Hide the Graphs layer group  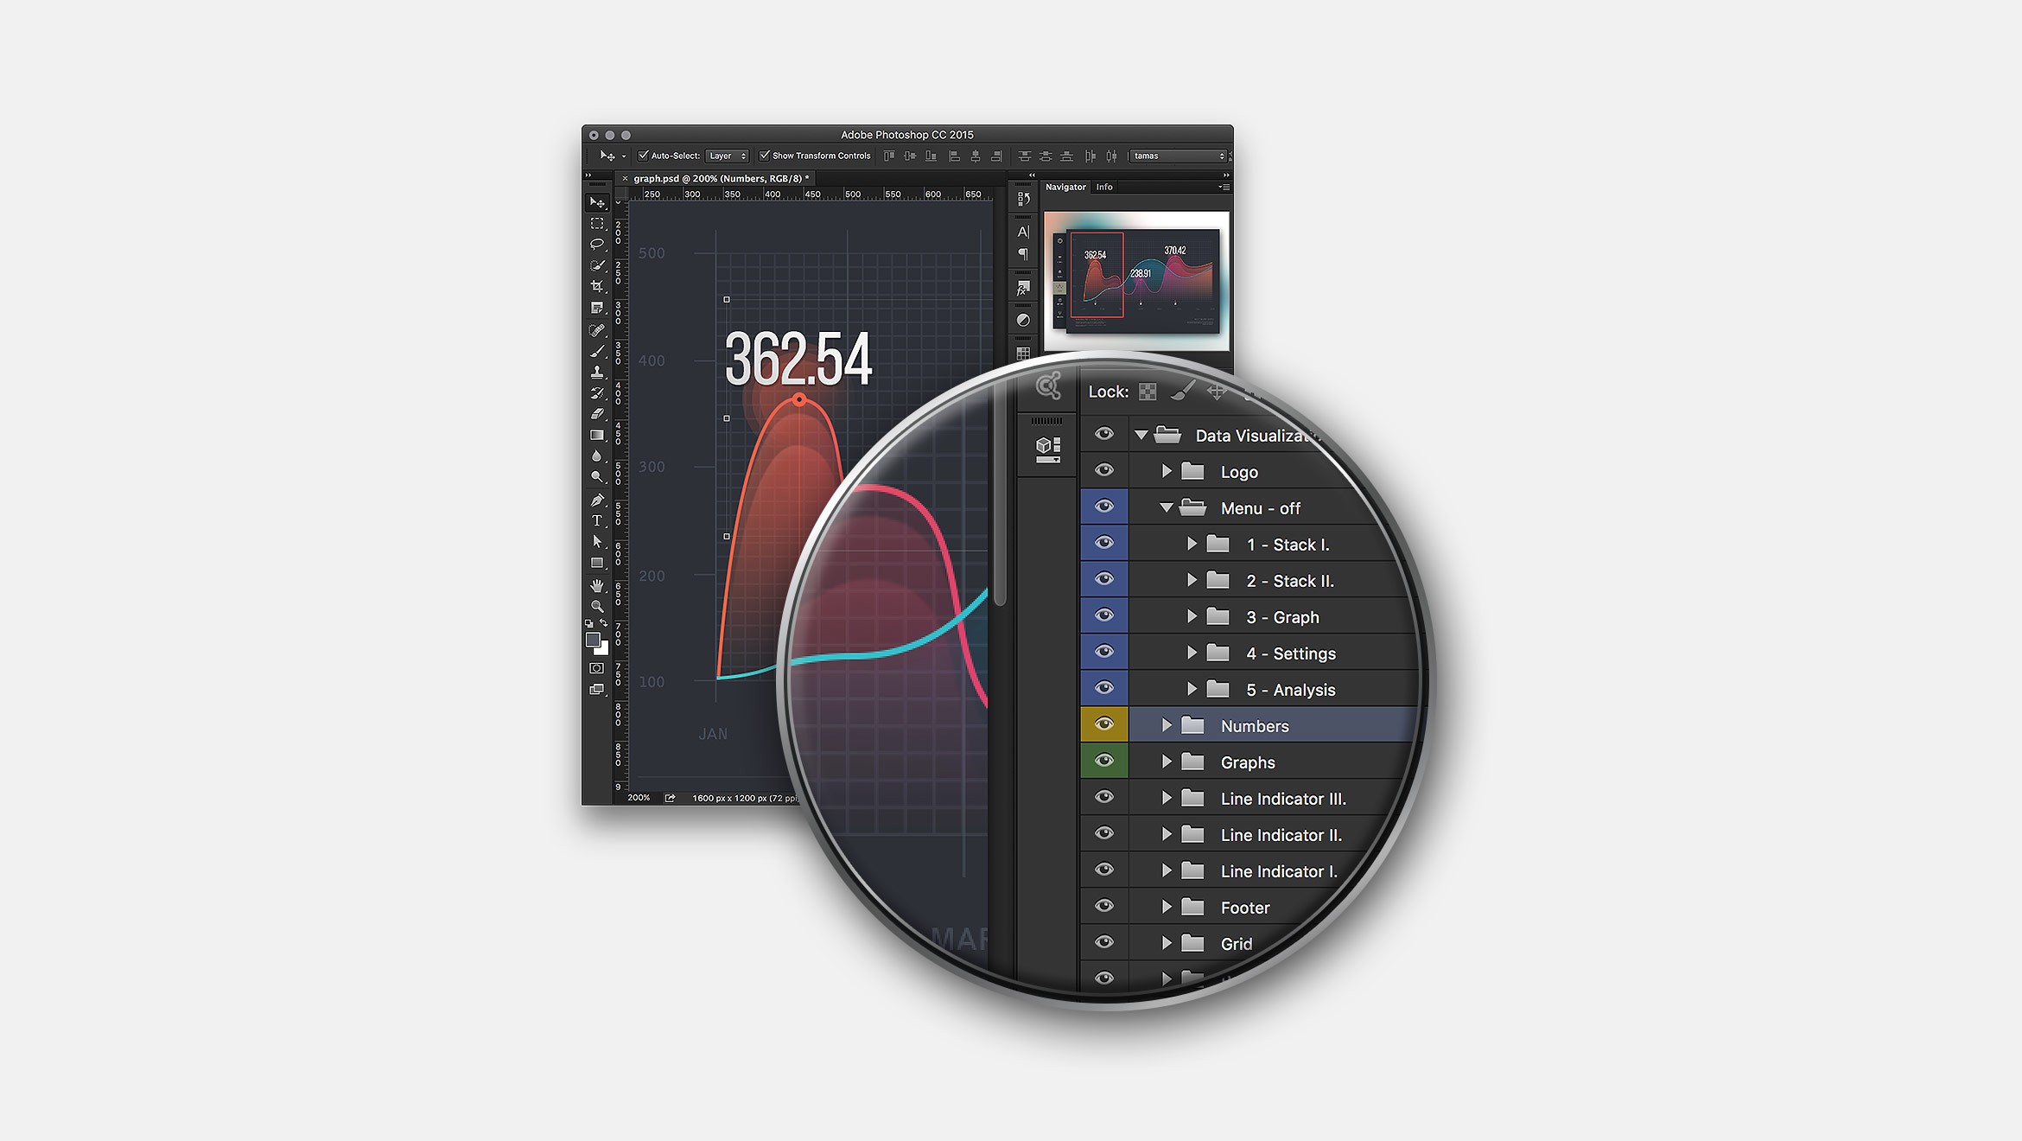1104,762
